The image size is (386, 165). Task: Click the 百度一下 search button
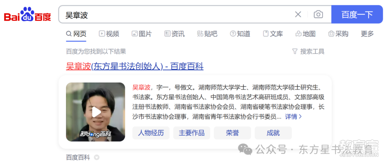(x=357, y=15)
